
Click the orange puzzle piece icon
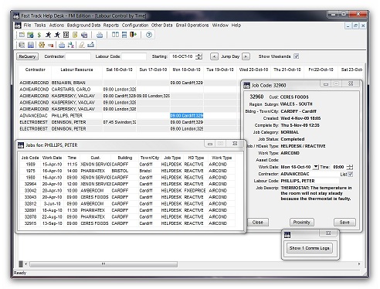click(x=42, y=45)
